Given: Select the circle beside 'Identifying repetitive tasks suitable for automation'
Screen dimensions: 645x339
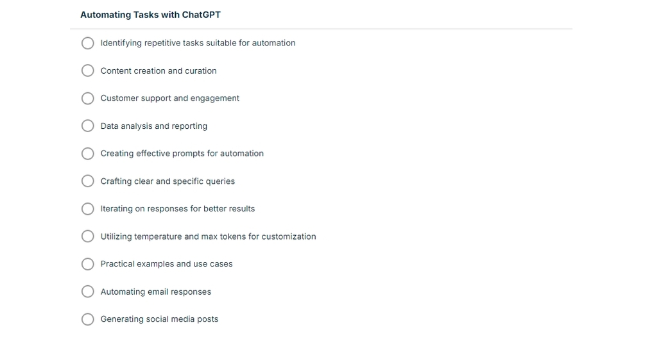Looking at the screenshot, I should [x=88, y=43].
